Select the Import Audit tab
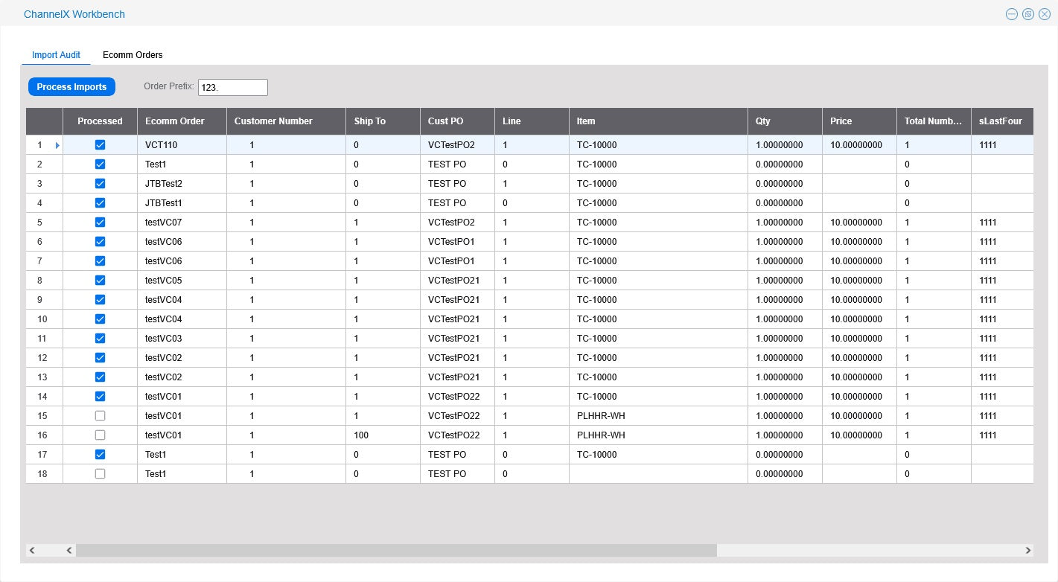Screen dimensions: 1058x582 point(56,55)
